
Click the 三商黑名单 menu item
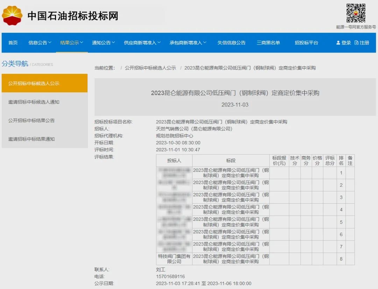pos(268,43)
